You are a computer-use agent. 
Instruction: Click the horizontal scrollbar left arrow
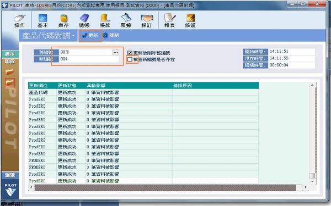[31, 187]
